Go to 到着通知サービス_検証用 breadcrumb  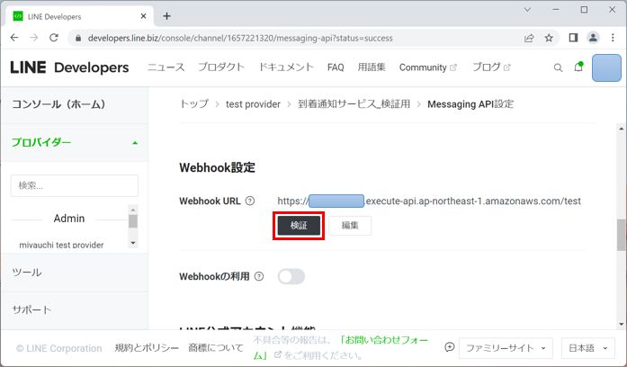[x=354, y=104]
